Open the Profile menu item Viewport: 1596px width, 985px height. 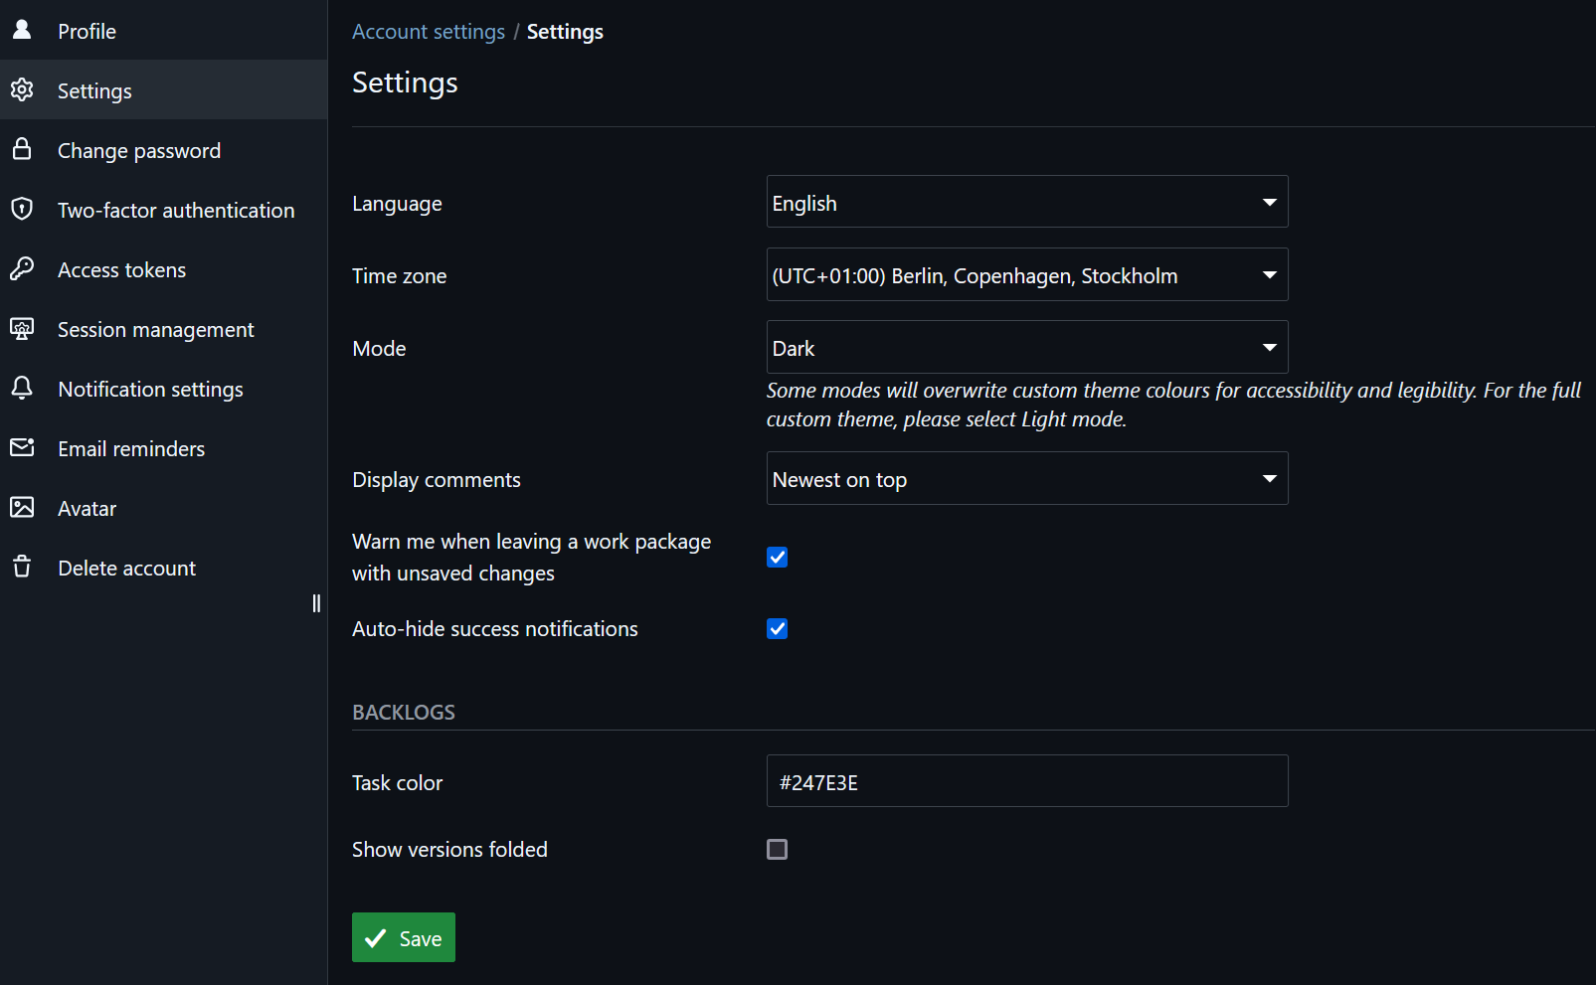(163, 30)
